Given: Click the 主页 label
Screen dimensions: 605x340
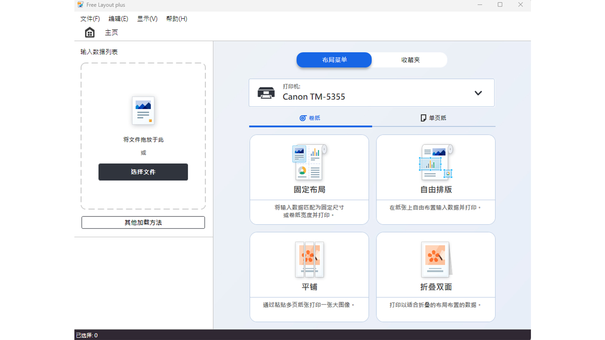Looking at the screenshot, I should click(x=112, y=32).
